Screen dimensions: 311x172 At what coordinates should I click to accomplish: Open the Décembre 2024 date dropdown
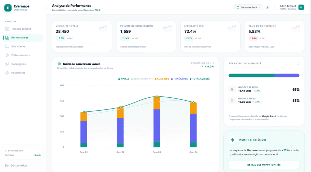click(x=248, y=7)
